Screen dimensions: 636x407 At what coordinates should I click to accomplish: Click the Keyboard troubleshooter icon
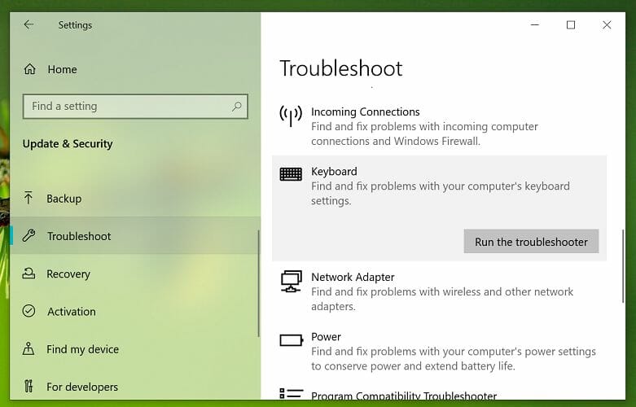click(x=291, y=174)
